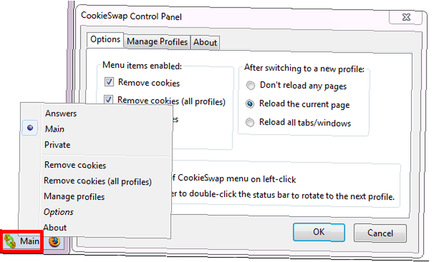Viewport: 434px width, 262px height.
Task: Confirm settings with the OK button
Action: pos(319,232)
